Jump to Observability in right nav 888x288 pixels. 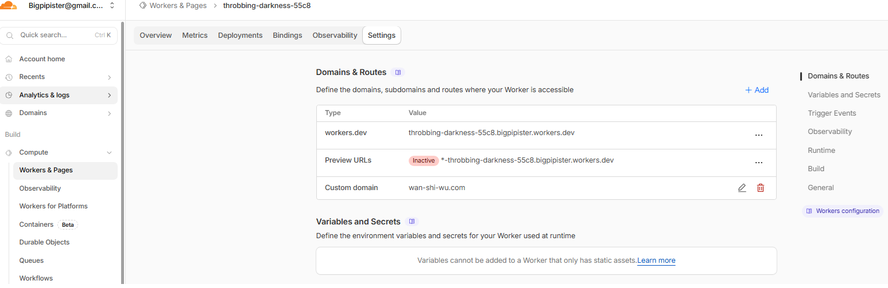[829, 132]
